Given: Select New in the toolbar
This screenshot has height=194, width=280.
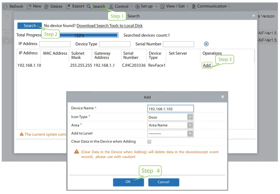Looking at the screenshot, I should pyautogui.click(x=37, y=6).
